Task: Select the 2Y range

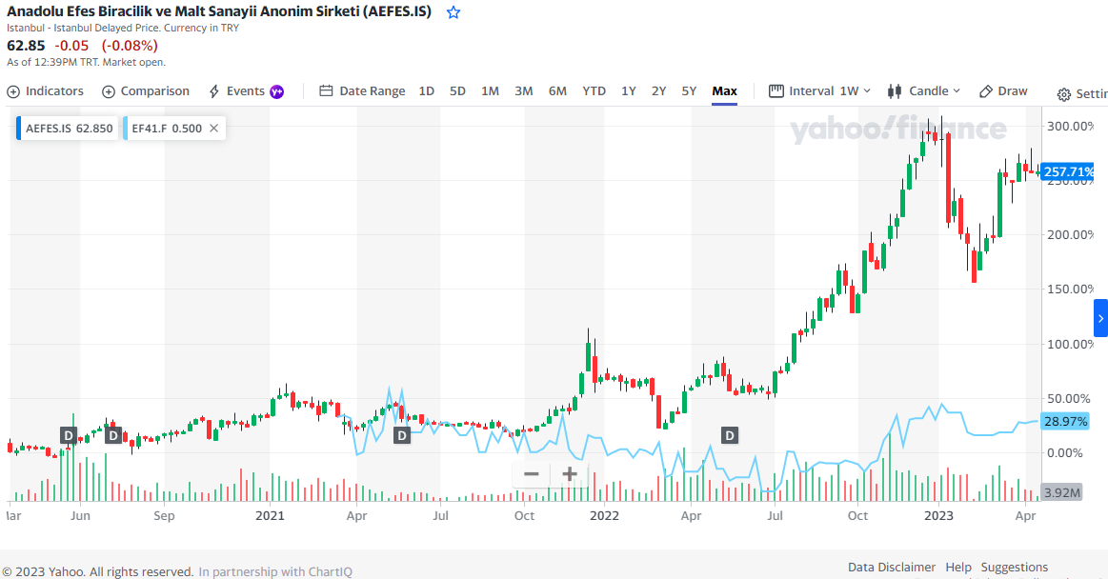Action: [658, 91]
